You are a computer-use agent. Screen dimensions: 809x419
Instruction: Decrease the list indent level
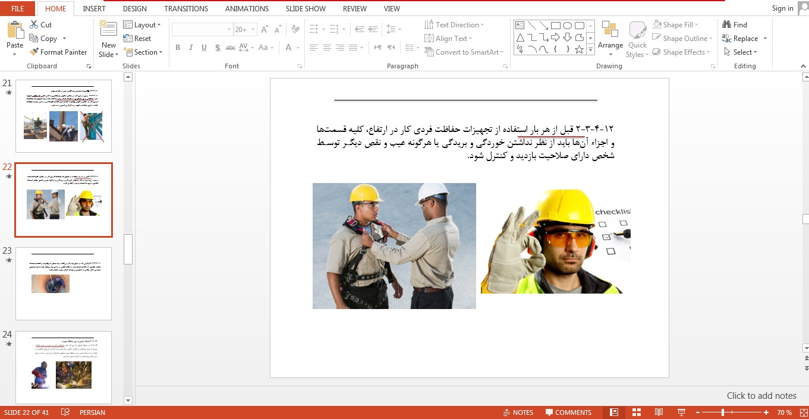tap(360, 29)
